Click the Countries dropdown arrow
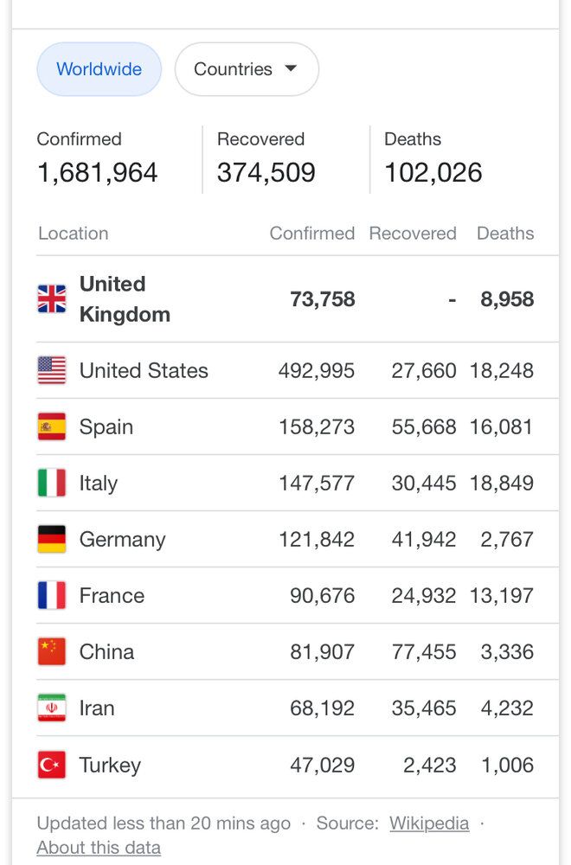 coord(291,68)
